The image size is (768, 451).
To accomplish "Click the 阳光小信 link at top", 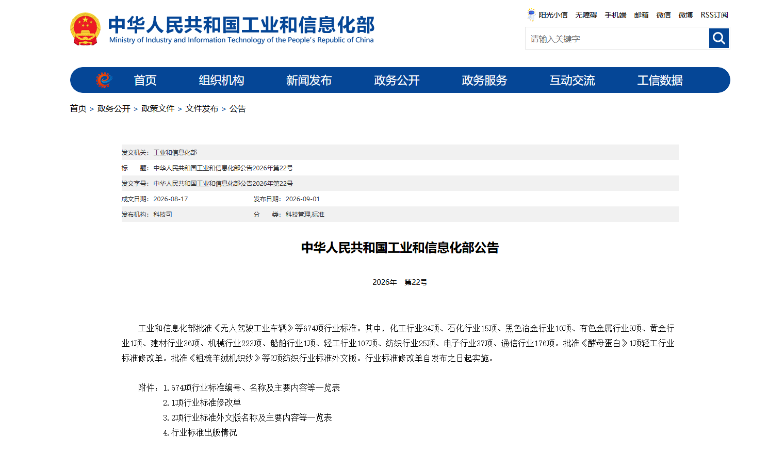I will click(553, 15).
